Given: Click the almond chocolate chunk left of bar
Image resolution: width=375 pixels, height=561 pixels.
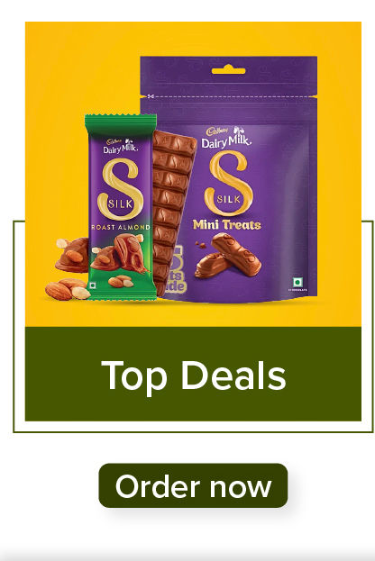Looking at the screenshot, I should click(72, 254).
